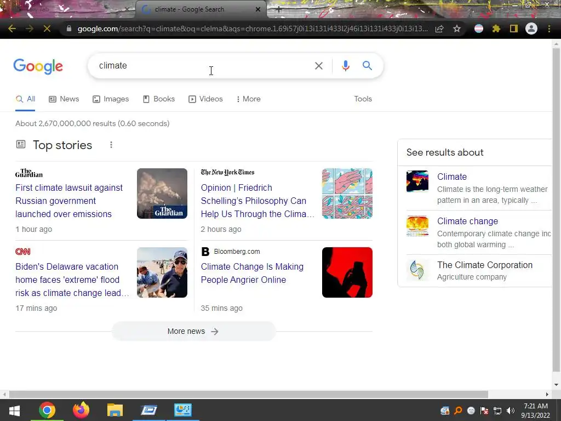Open search Tools options
The height and width of the screenshot is (421, 561).
pyautogui.click(x=363, y=99)
